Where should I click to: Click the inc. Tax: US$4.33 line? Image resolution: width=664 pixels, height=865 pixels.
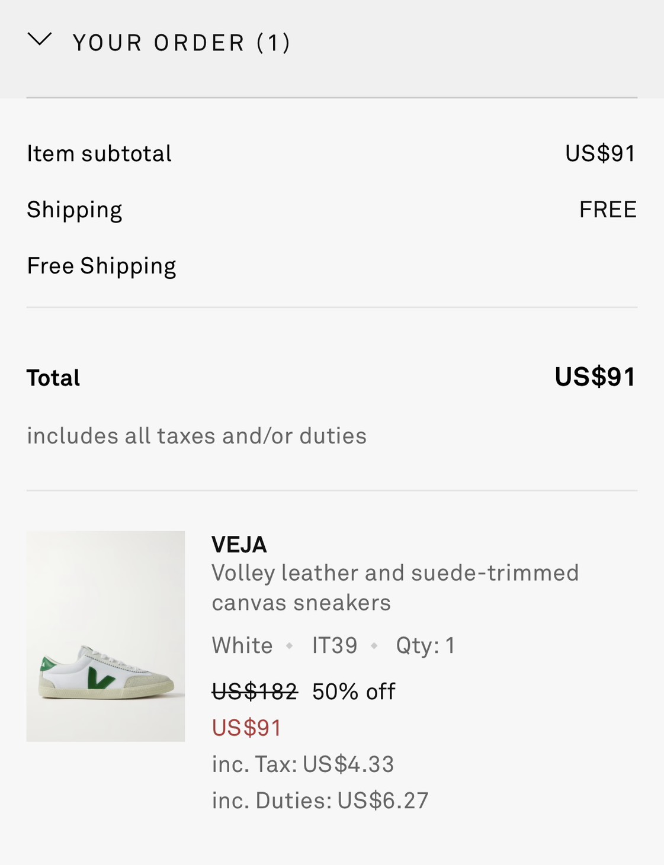[x=303, y=764]
